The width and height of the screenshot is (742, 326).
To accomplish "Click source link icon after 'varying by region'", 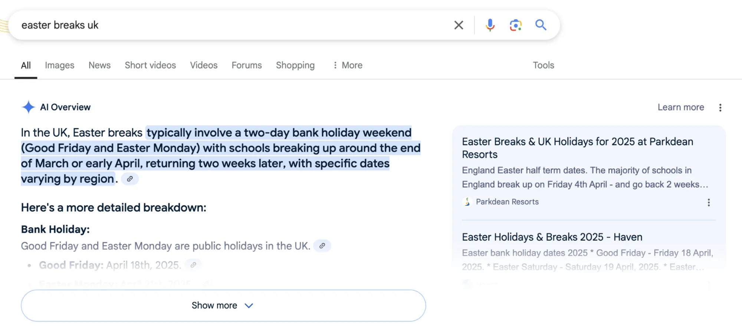I will pyautogui.click(x=130, y=179).
